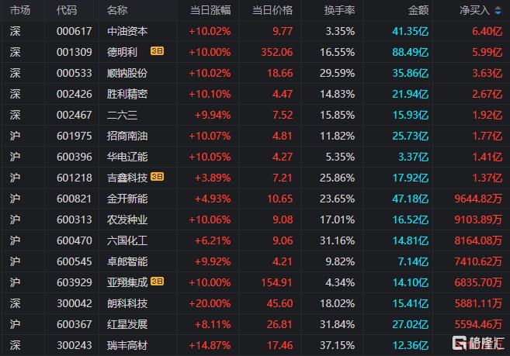Screen dimensions: 510x356
Task: Open the 瑞丰高材 stock entry
Action: tap(127, 344)
